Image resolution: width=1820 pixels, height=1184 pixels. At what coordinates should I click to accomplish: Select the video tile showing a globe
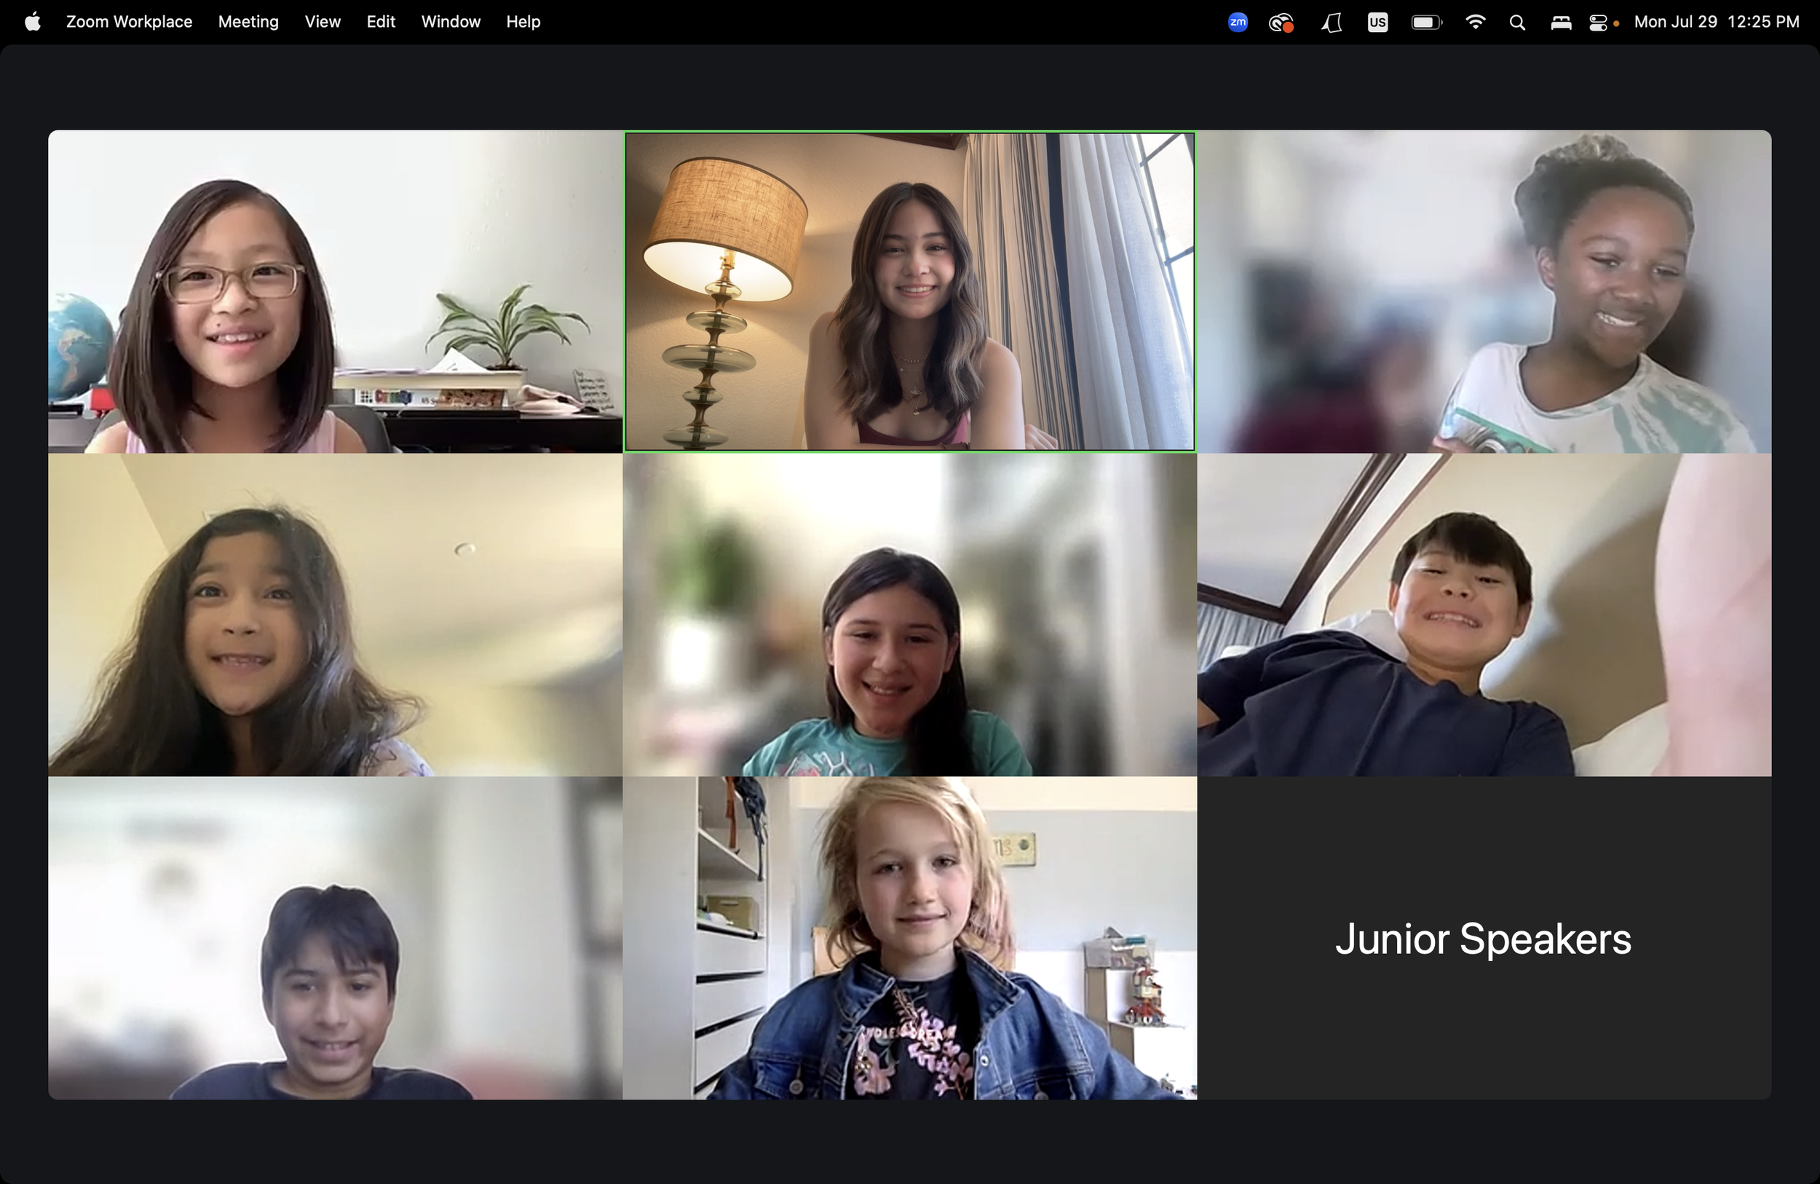point(335,291)
